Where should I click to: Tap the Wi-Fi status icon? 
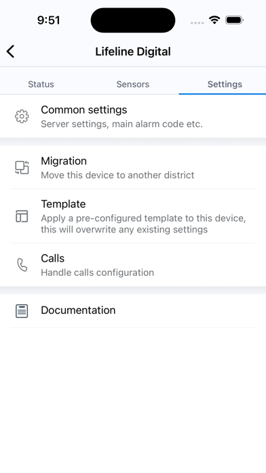point(214,20)
